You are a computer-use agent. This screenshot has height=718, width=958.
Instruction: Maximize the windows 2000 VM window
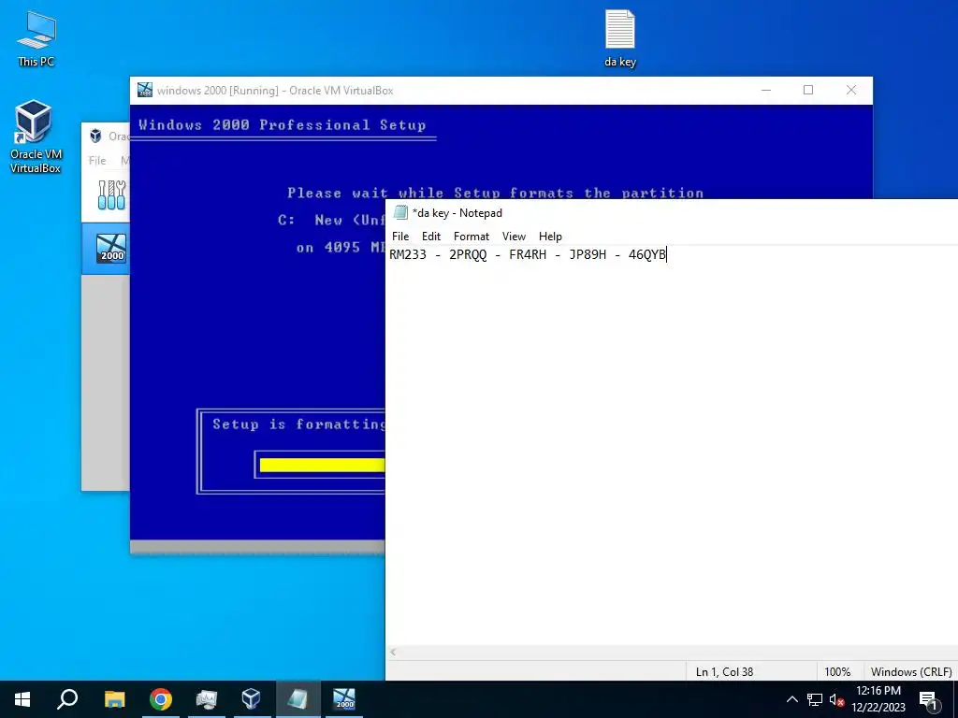tap(808, 91)
